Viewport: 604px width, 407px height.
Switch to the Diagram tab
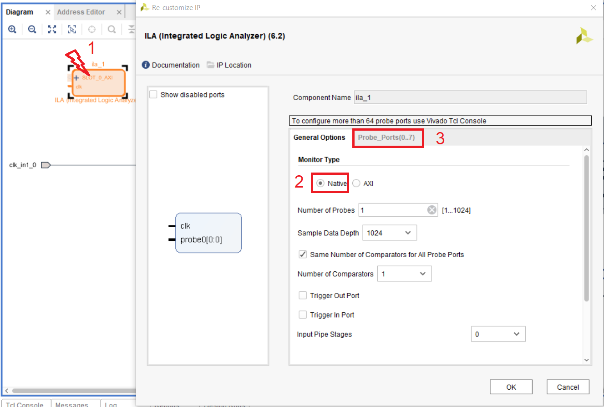coord(20,12)
